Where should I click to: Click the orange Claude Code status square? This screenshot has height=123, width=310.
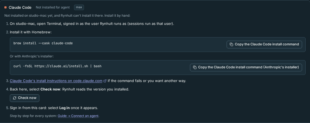(x=5, y=7)
